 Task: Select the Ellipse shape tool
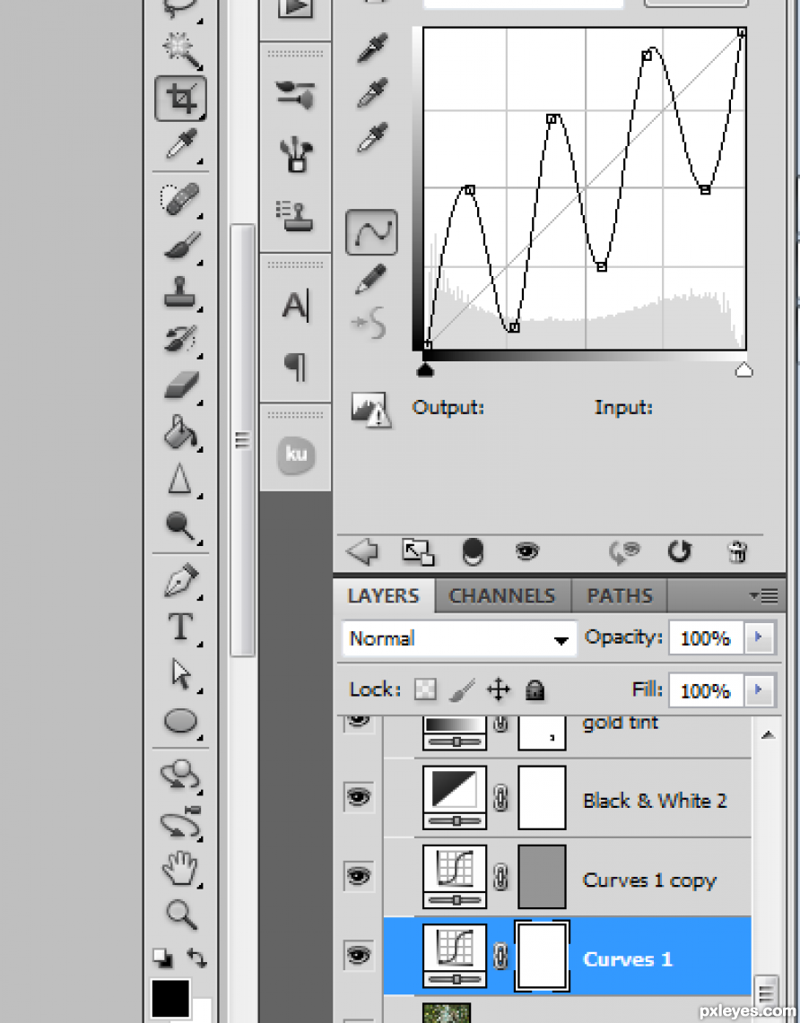(181, 722)
